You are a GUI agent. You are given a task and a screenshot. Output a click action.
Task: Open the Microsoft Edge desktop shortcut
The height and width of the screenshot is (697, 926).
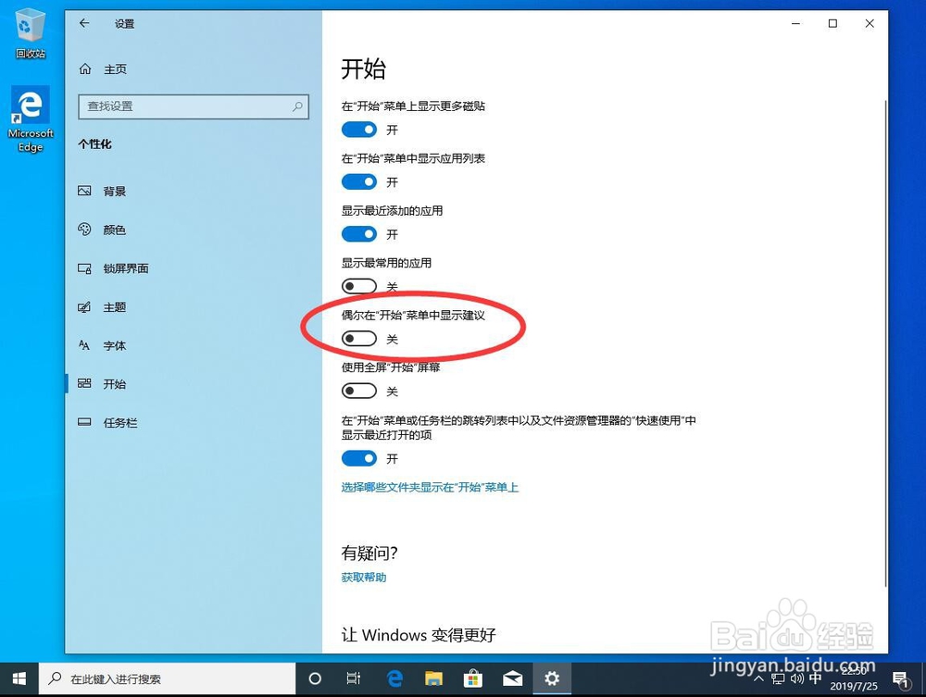tap(31, 119)
